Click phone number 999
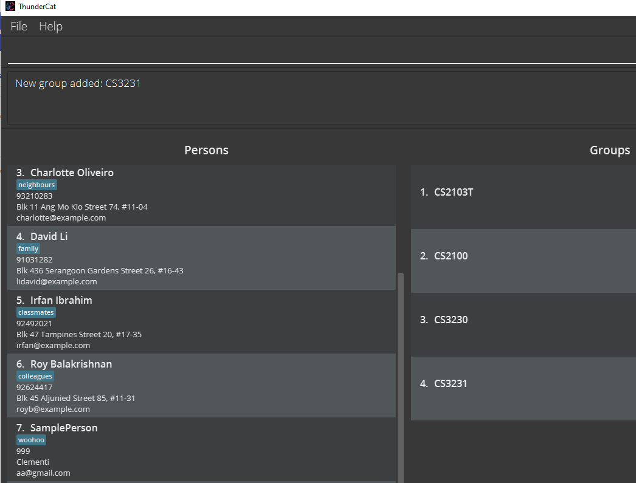The height and width of the screenshot is (483, 636). coord(23,451)
